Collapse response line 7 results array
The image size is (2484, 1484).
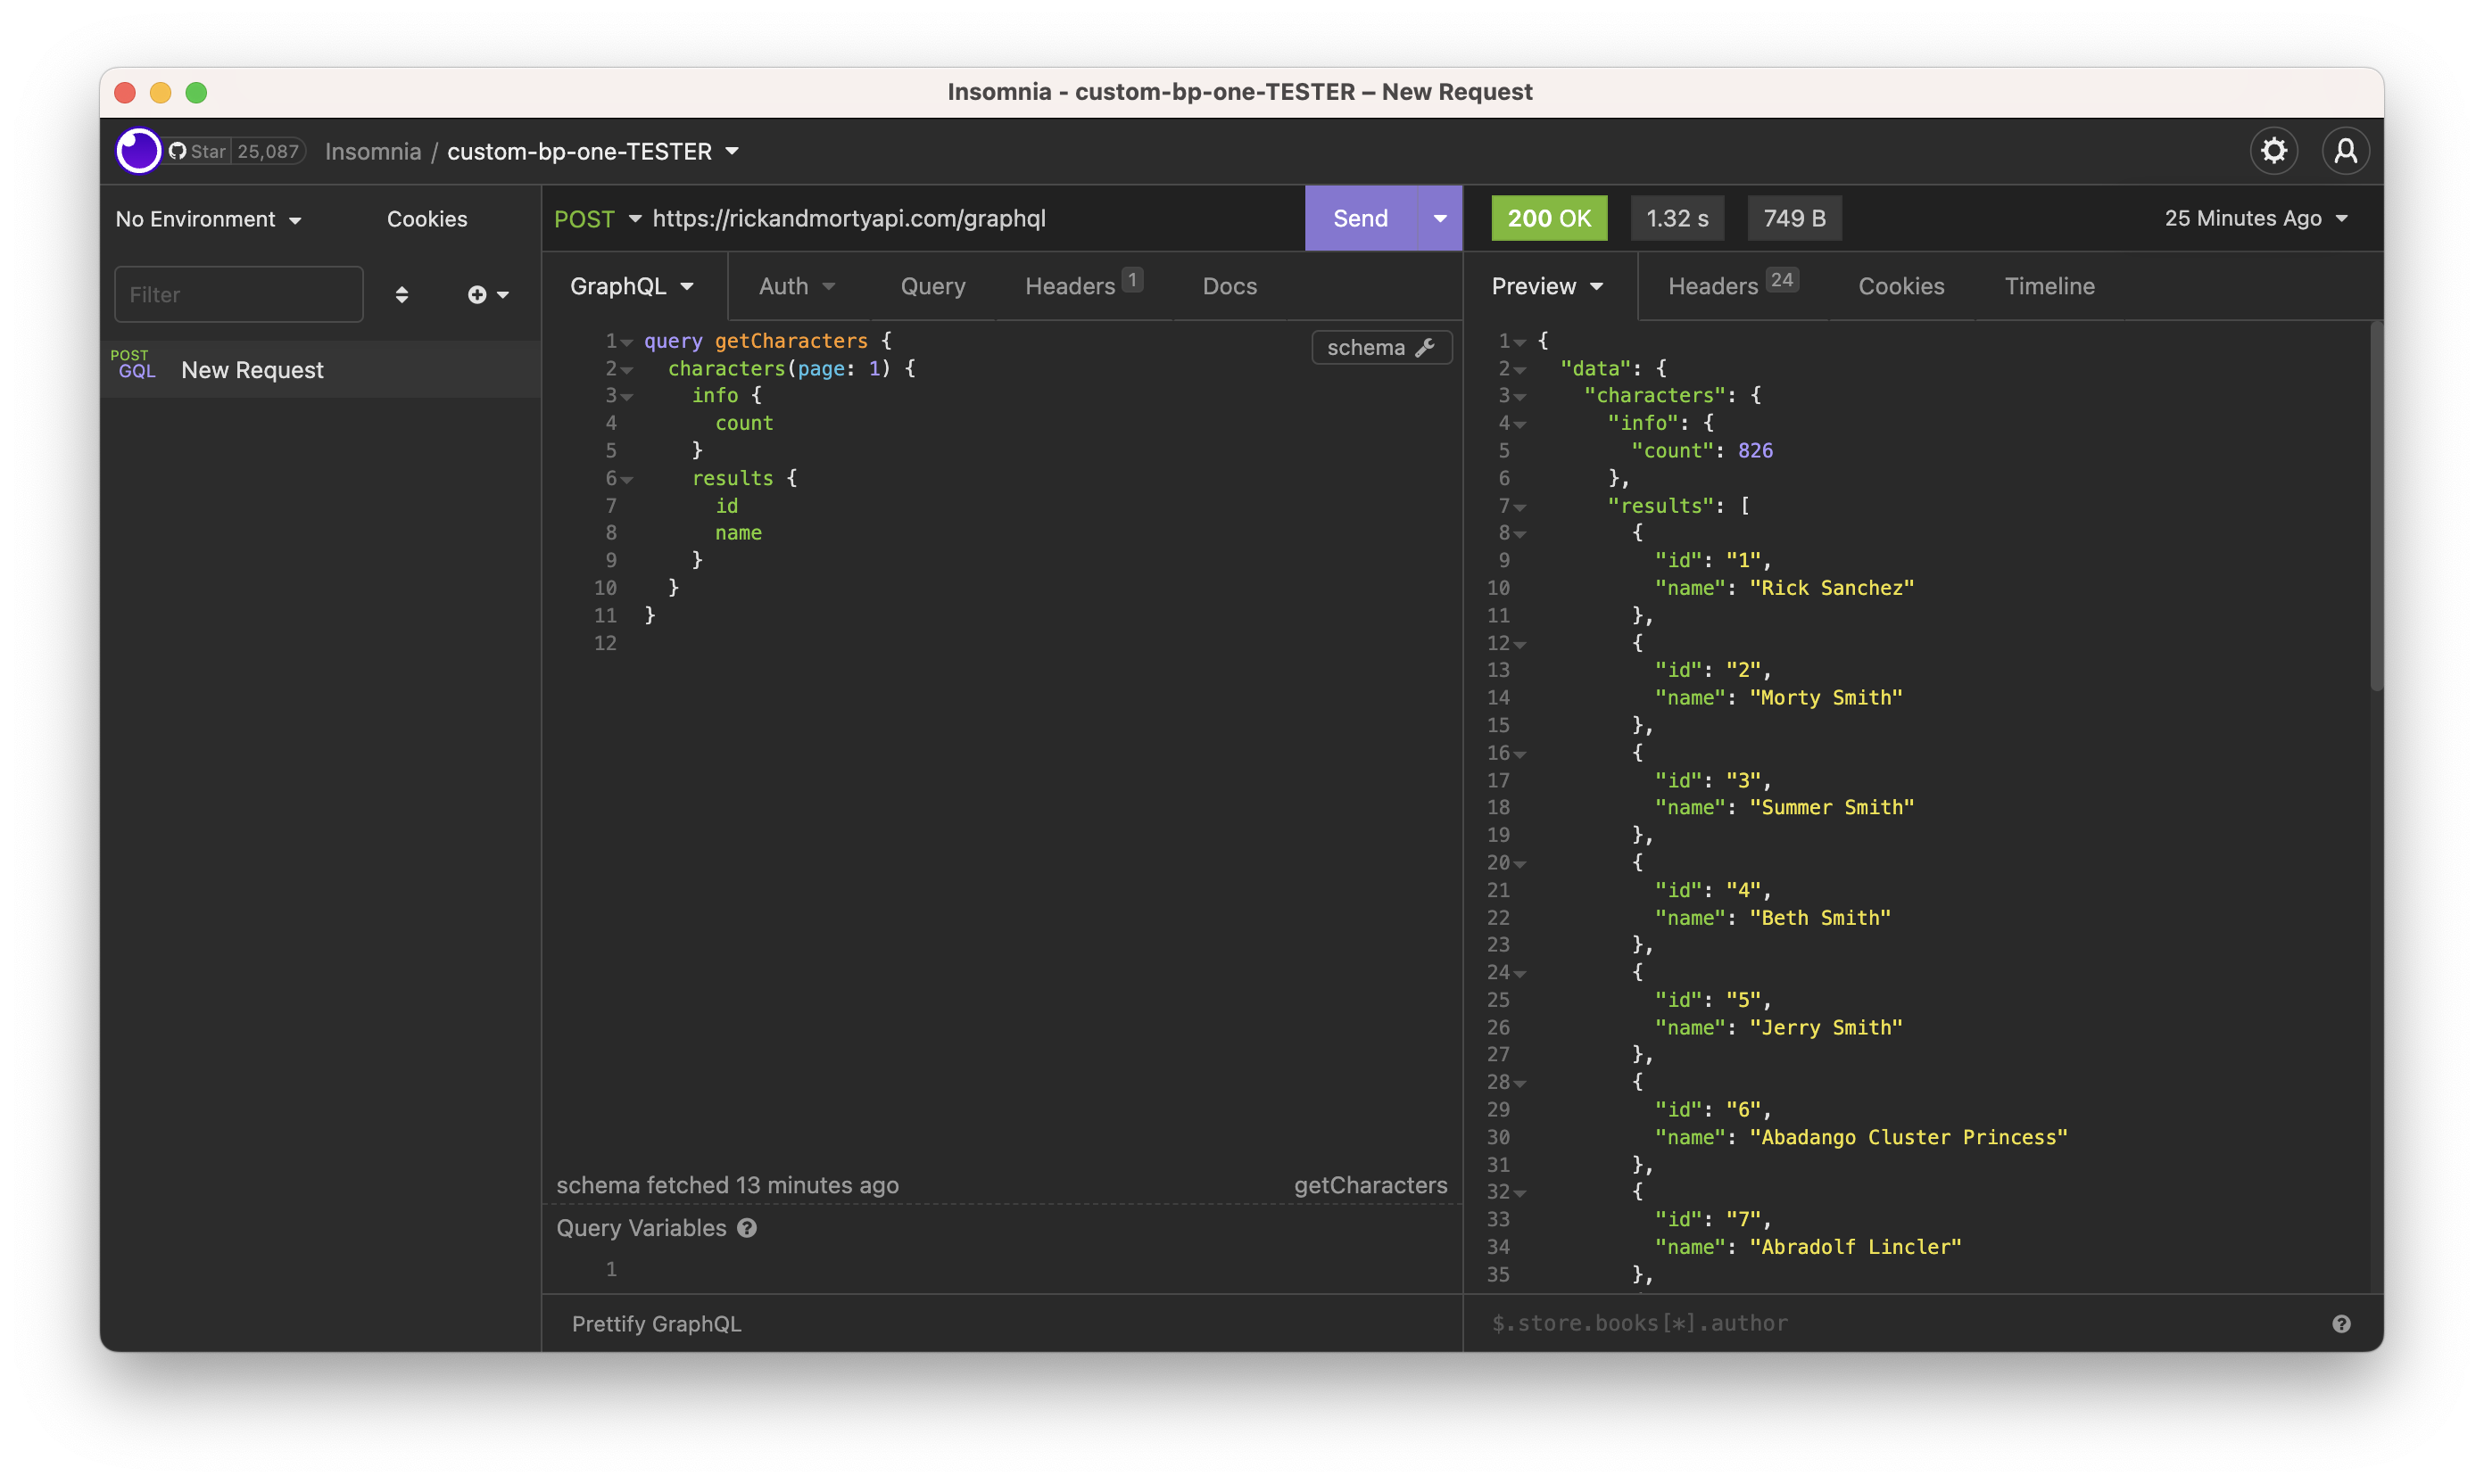click(x=1519, y=507)
